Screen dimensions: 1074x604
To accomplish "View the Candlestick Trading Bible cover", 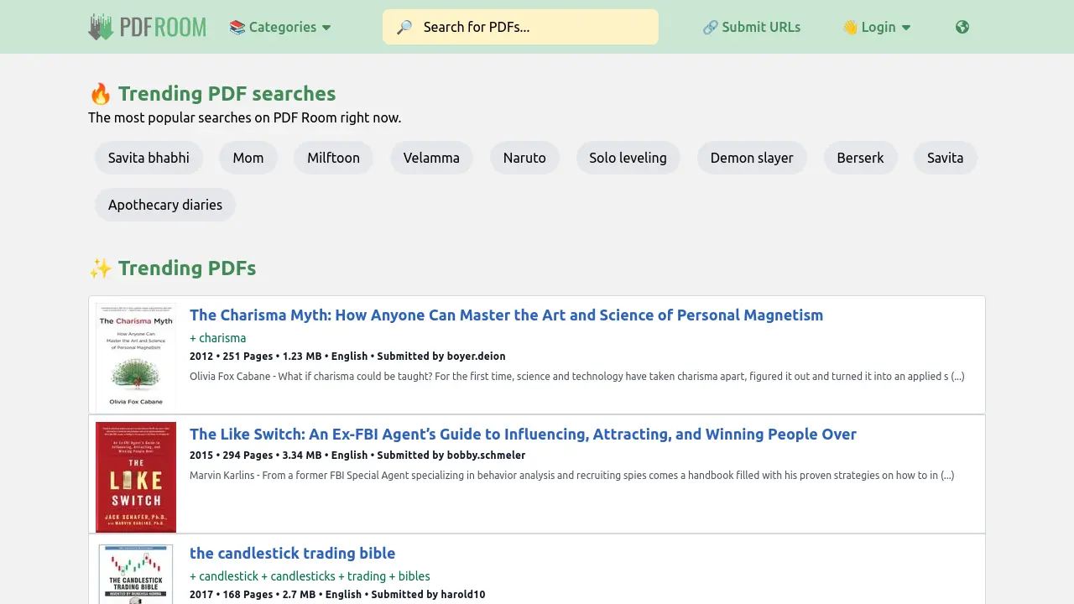I will 136,573.
